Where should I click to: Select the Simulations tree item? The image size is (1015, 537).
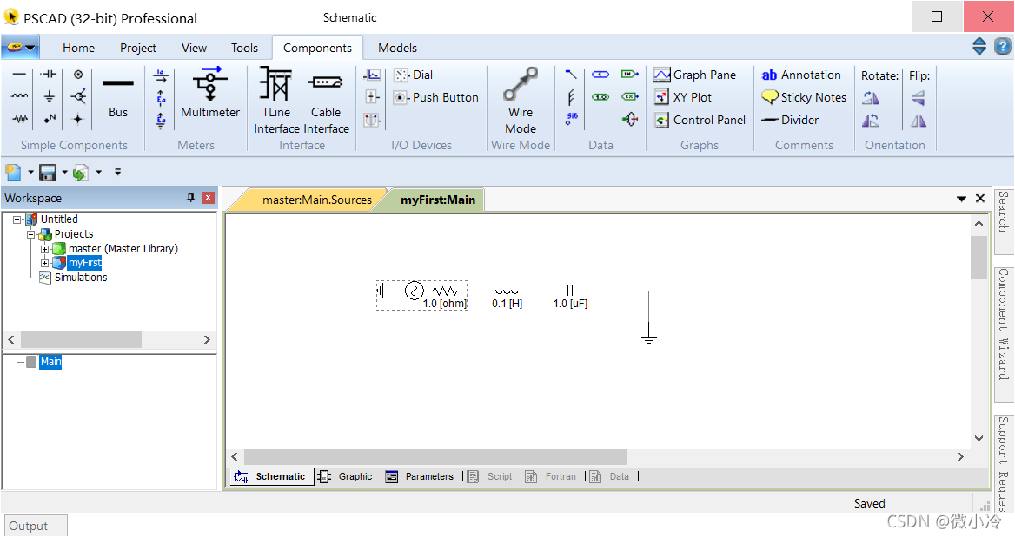pos(80,278)
